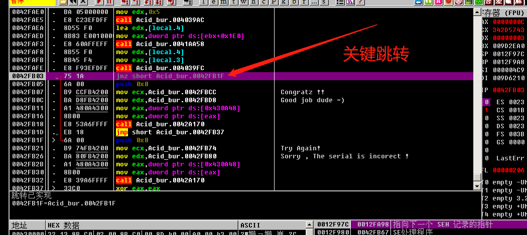Select 'mov ecx,Acid_bur.0042FBCC' instruction
This screenshot has width=527, height=235.
[x=166, y=92]
